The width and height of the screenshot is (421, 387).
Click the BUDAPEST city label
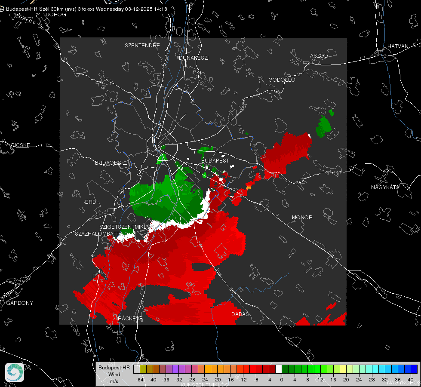click(x=215, y=160)
